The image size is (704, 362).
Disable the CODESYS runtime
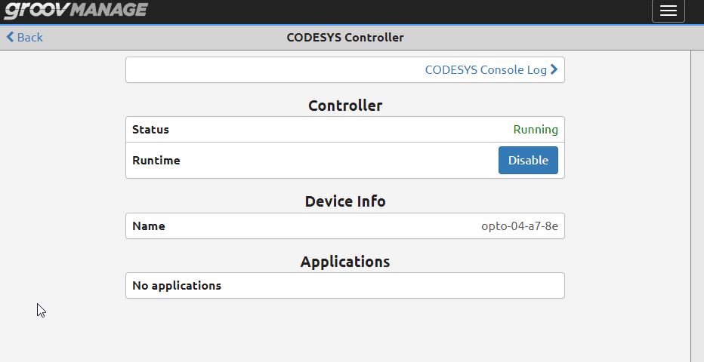528,160
